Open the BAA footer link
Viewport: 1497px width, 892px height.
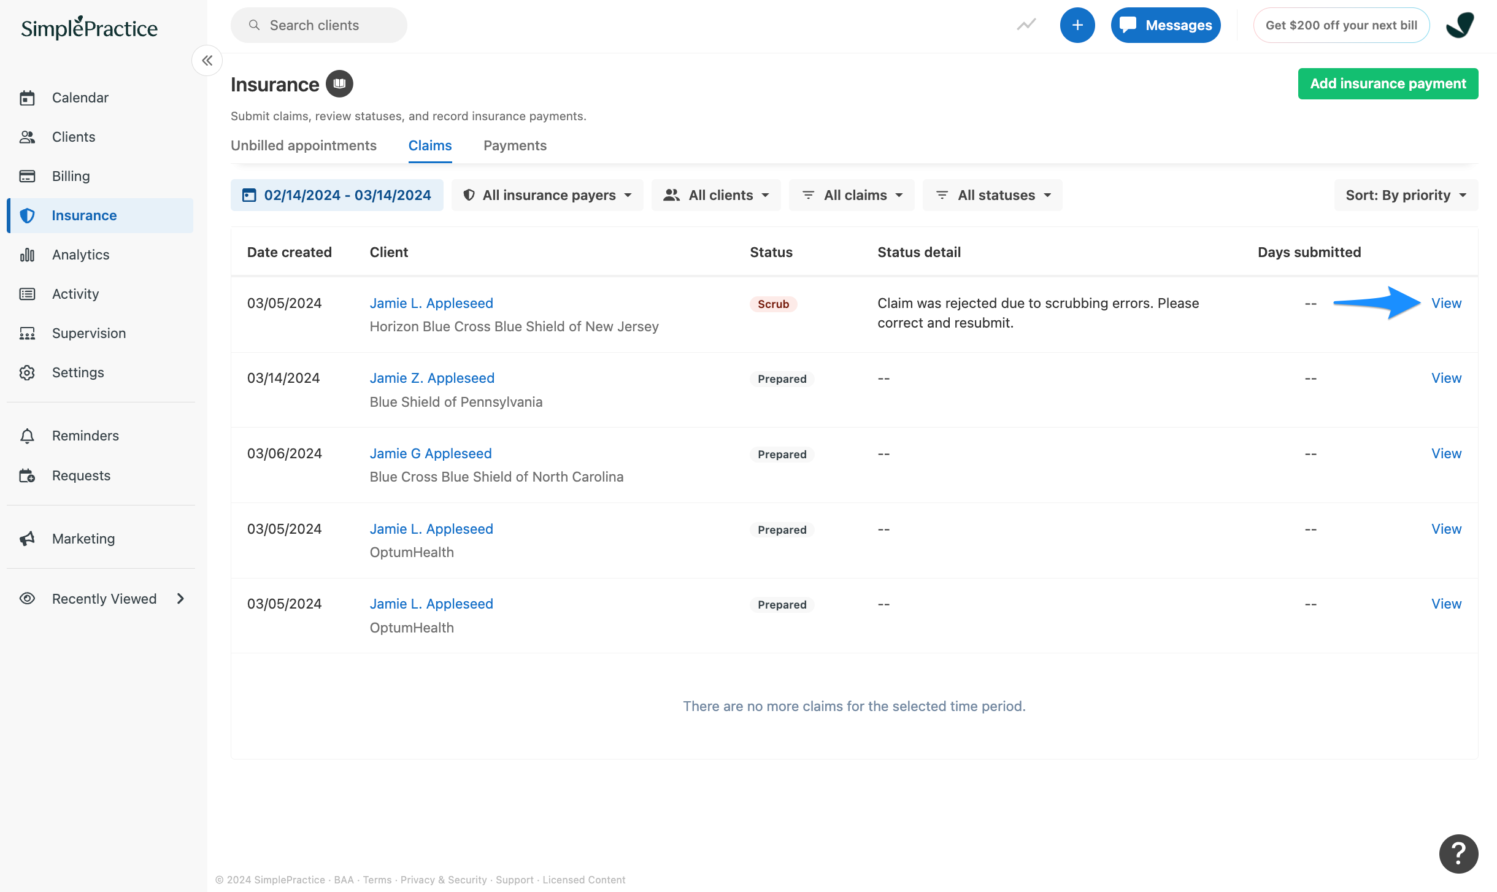click(x=344, y=880)
